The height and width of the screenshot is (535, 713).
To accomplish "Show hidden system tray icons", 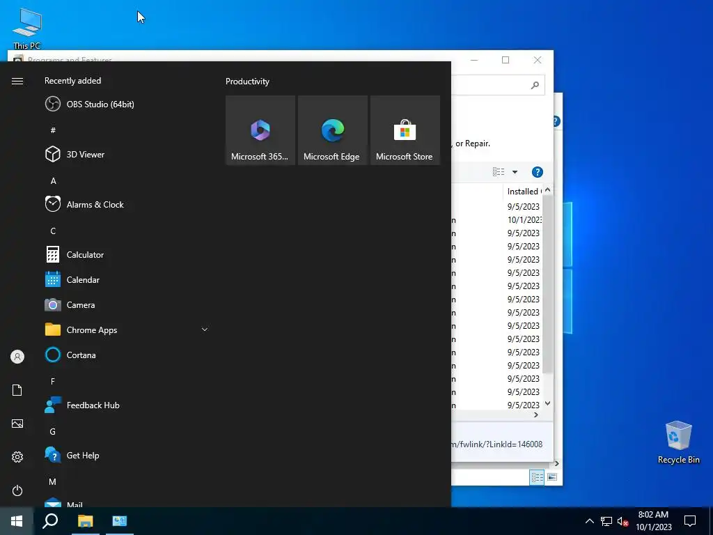I will coord(589,521).
